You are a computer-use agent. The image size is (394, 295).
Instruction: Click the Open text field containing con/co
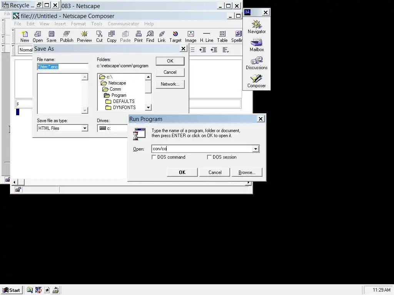pyautogui.click(x=202, y=149)
